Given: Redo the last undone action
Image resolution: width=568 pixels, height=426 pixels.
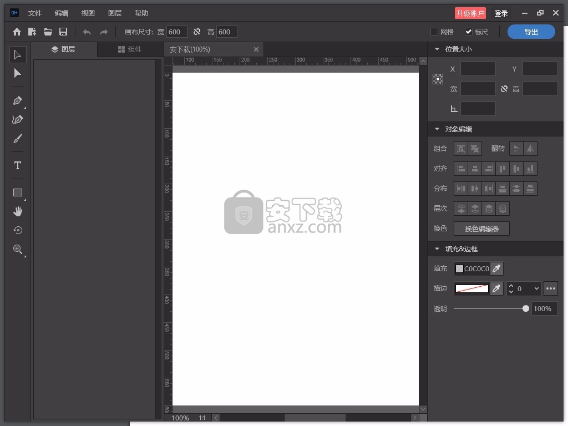Looking at the screenshot, I should click(x=104, y=32).
